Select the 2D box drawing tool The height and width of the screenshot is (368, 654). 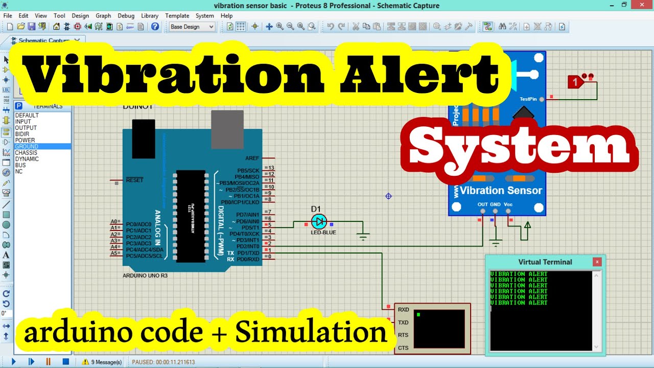6,214
